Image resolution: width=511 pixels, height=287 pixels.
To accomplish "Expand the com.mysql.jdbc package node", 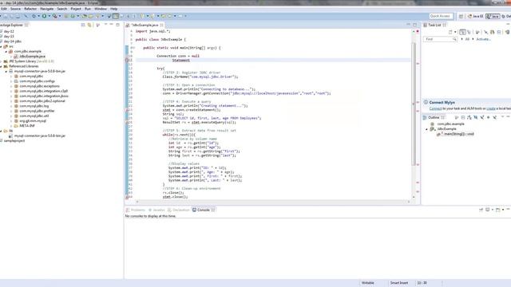I will (11, 77).
